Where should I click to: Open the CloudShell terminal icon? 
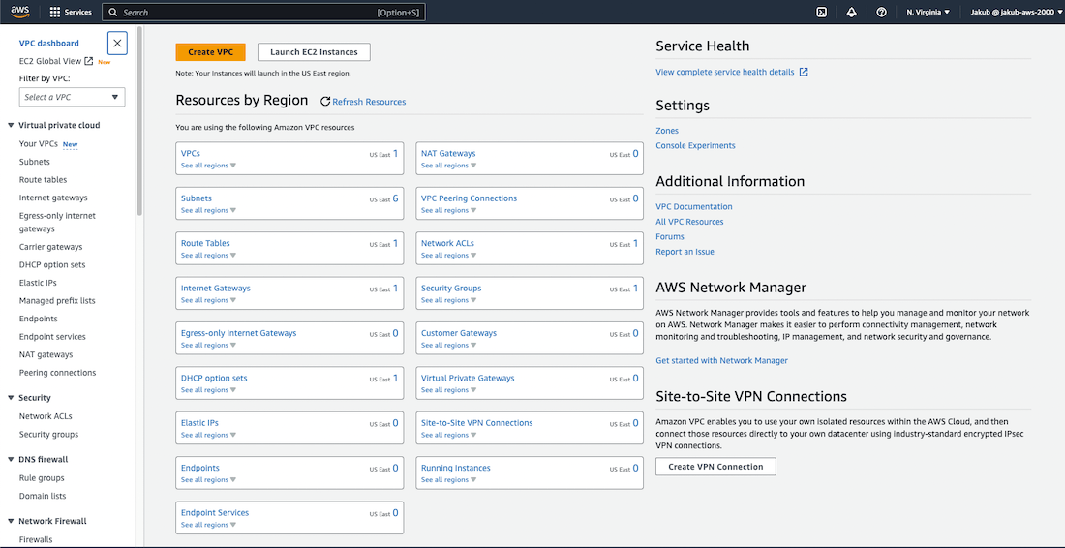tap(821, 13)
